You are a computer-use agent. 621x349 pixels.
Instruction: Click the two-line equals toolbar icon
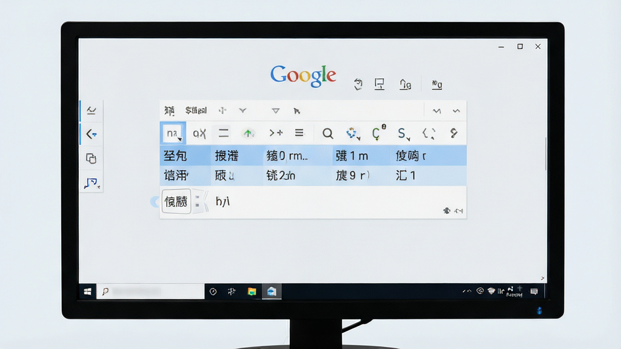pos(223,133)
